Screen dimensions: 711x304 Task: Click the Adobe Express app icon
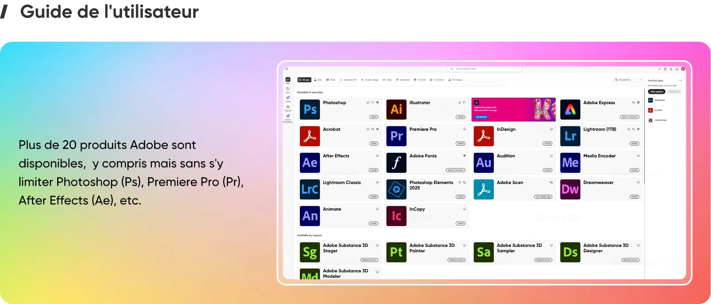pyautogui.click(x=570, y=110)
